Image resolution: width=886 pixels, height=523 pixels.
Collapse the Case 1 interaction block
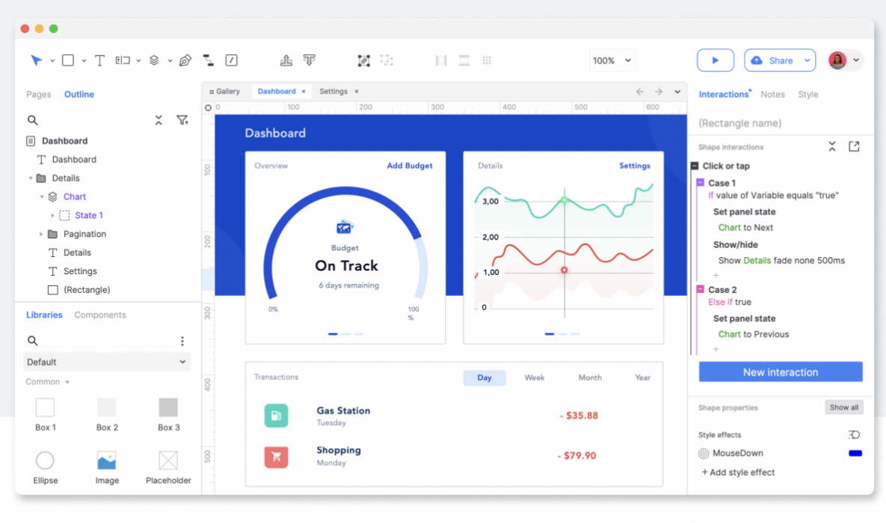tap(701, 183)
